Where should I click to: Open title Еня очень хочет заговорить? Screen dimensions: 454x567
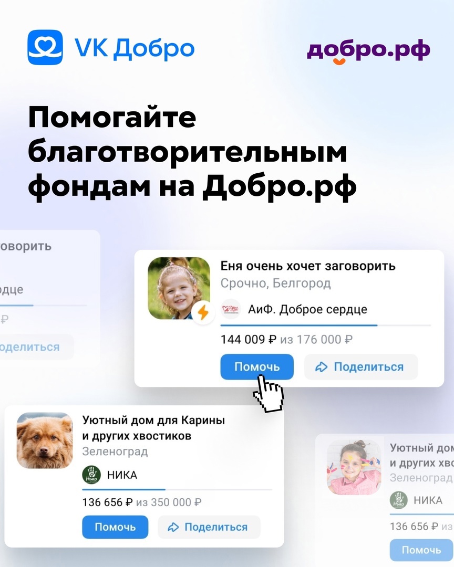click(x=308, y=266)
